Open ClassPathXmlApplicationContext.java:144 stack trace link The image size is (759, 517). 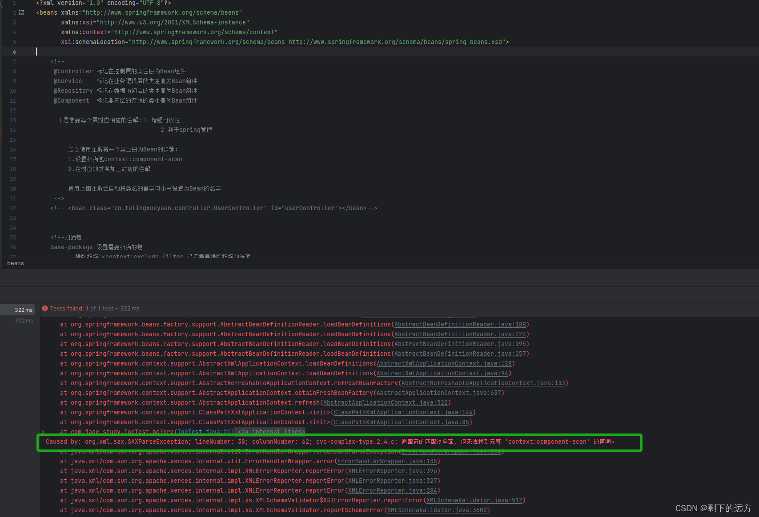click(402, 412)
